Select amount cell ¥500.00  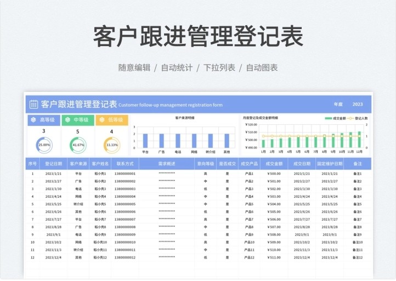point(274,174)
